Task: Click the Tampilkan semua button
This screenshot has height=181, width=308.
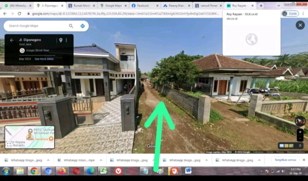Action: [285, 160]
